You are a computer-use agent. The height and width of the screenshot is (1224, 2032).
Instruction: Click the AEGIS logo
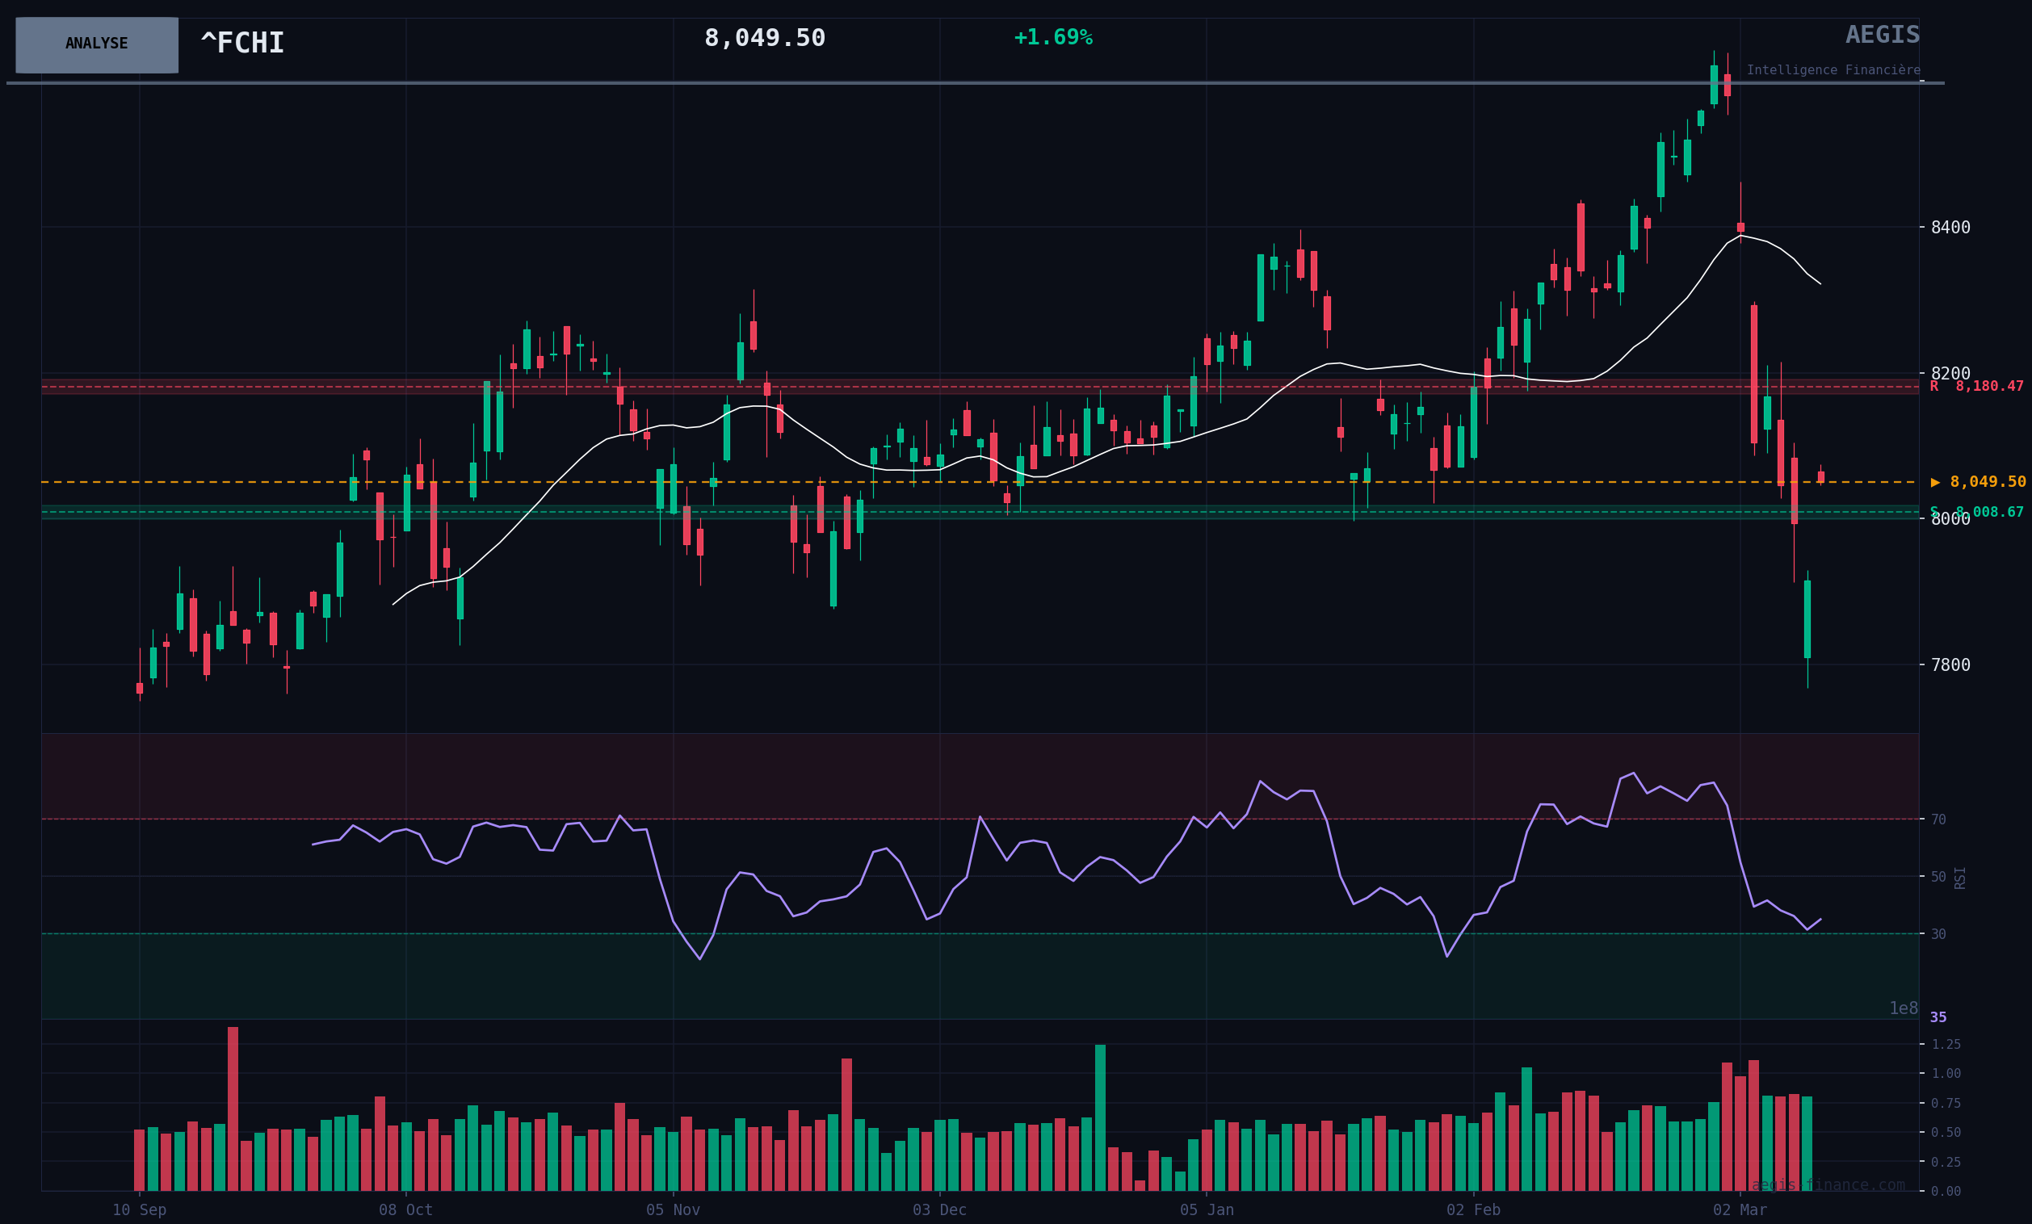pyautogui.click(x=1882, y=36)
